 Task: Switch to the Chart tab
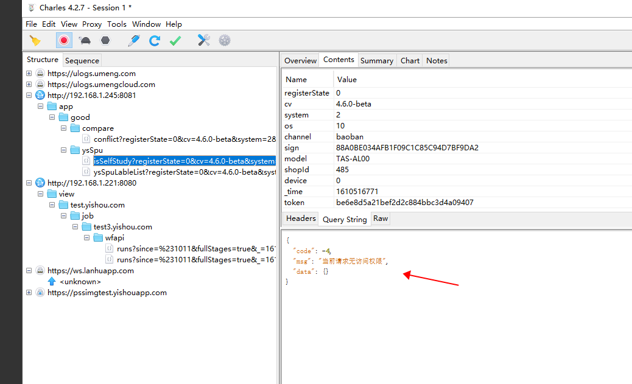410,60
